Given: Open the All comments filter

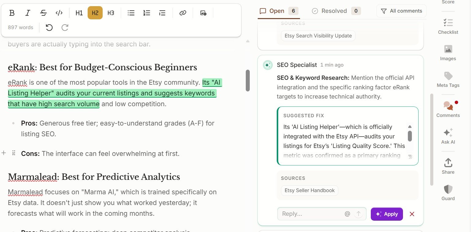Looking at the screenshot, I should [x=401, y=11].
